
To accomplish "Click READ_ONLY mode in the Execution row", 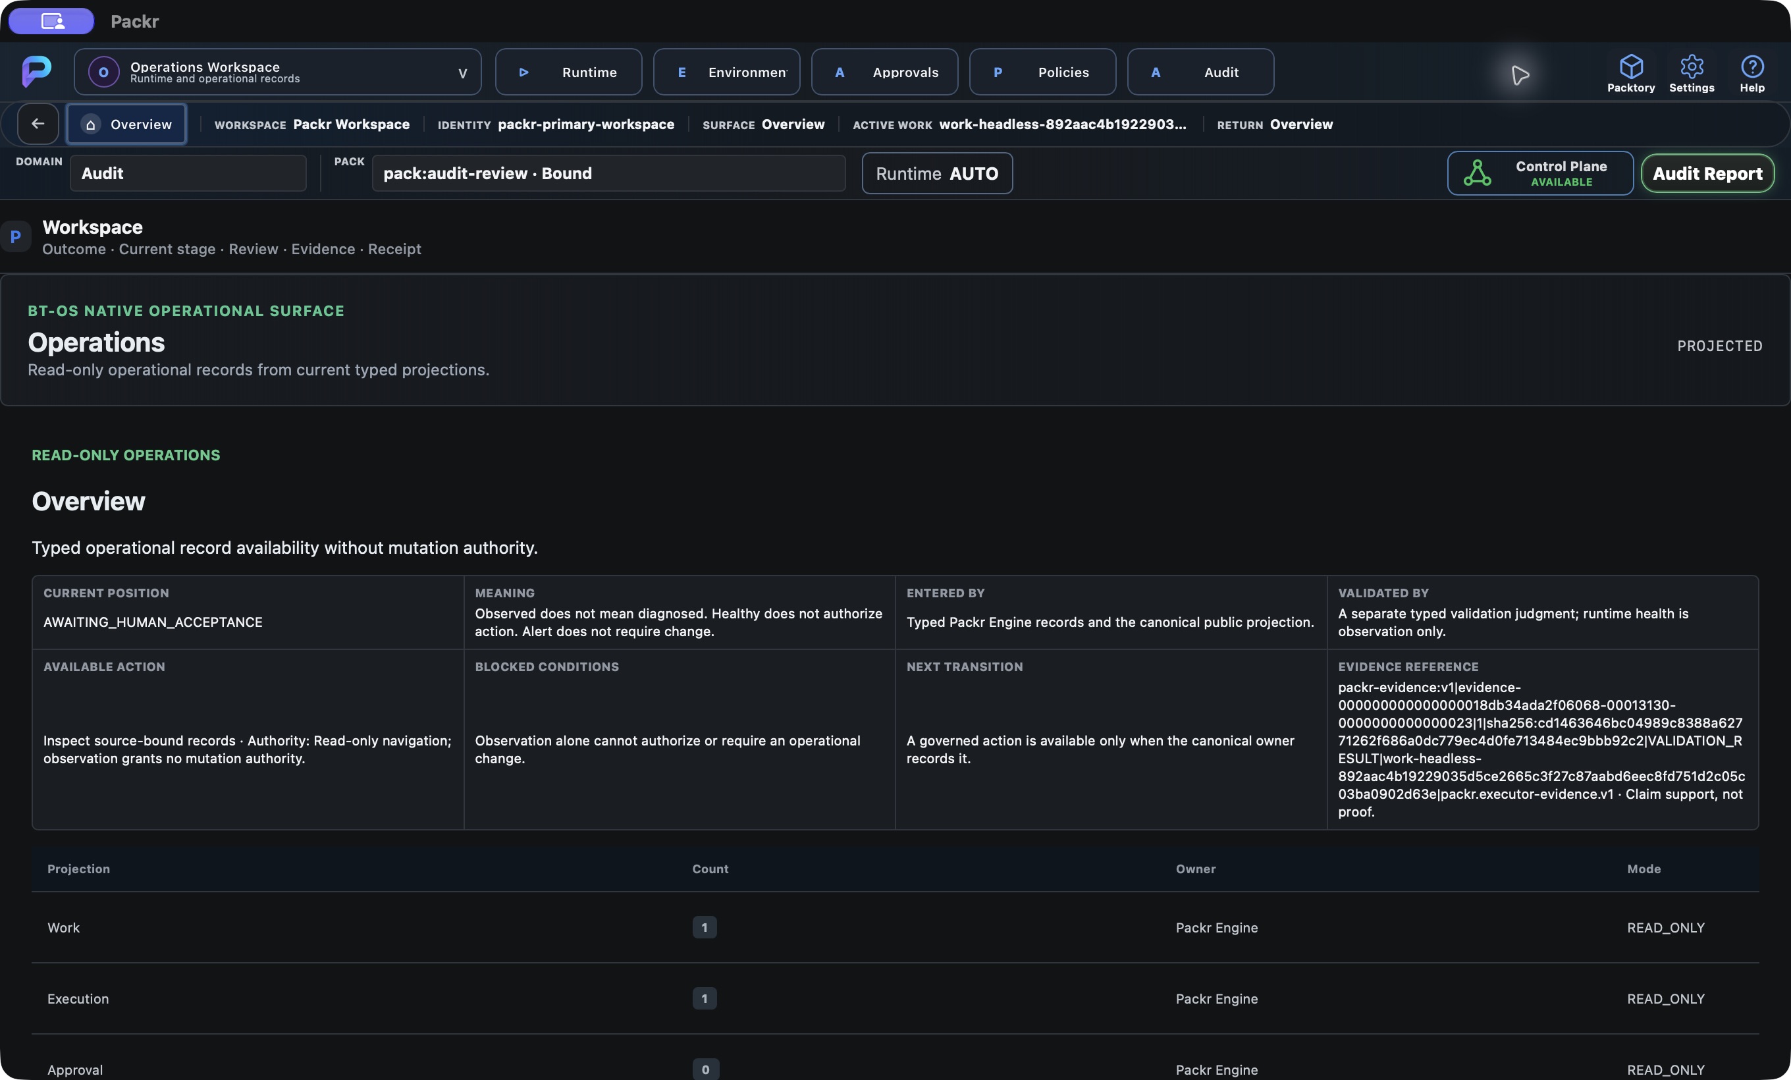I will point(1666,998).
